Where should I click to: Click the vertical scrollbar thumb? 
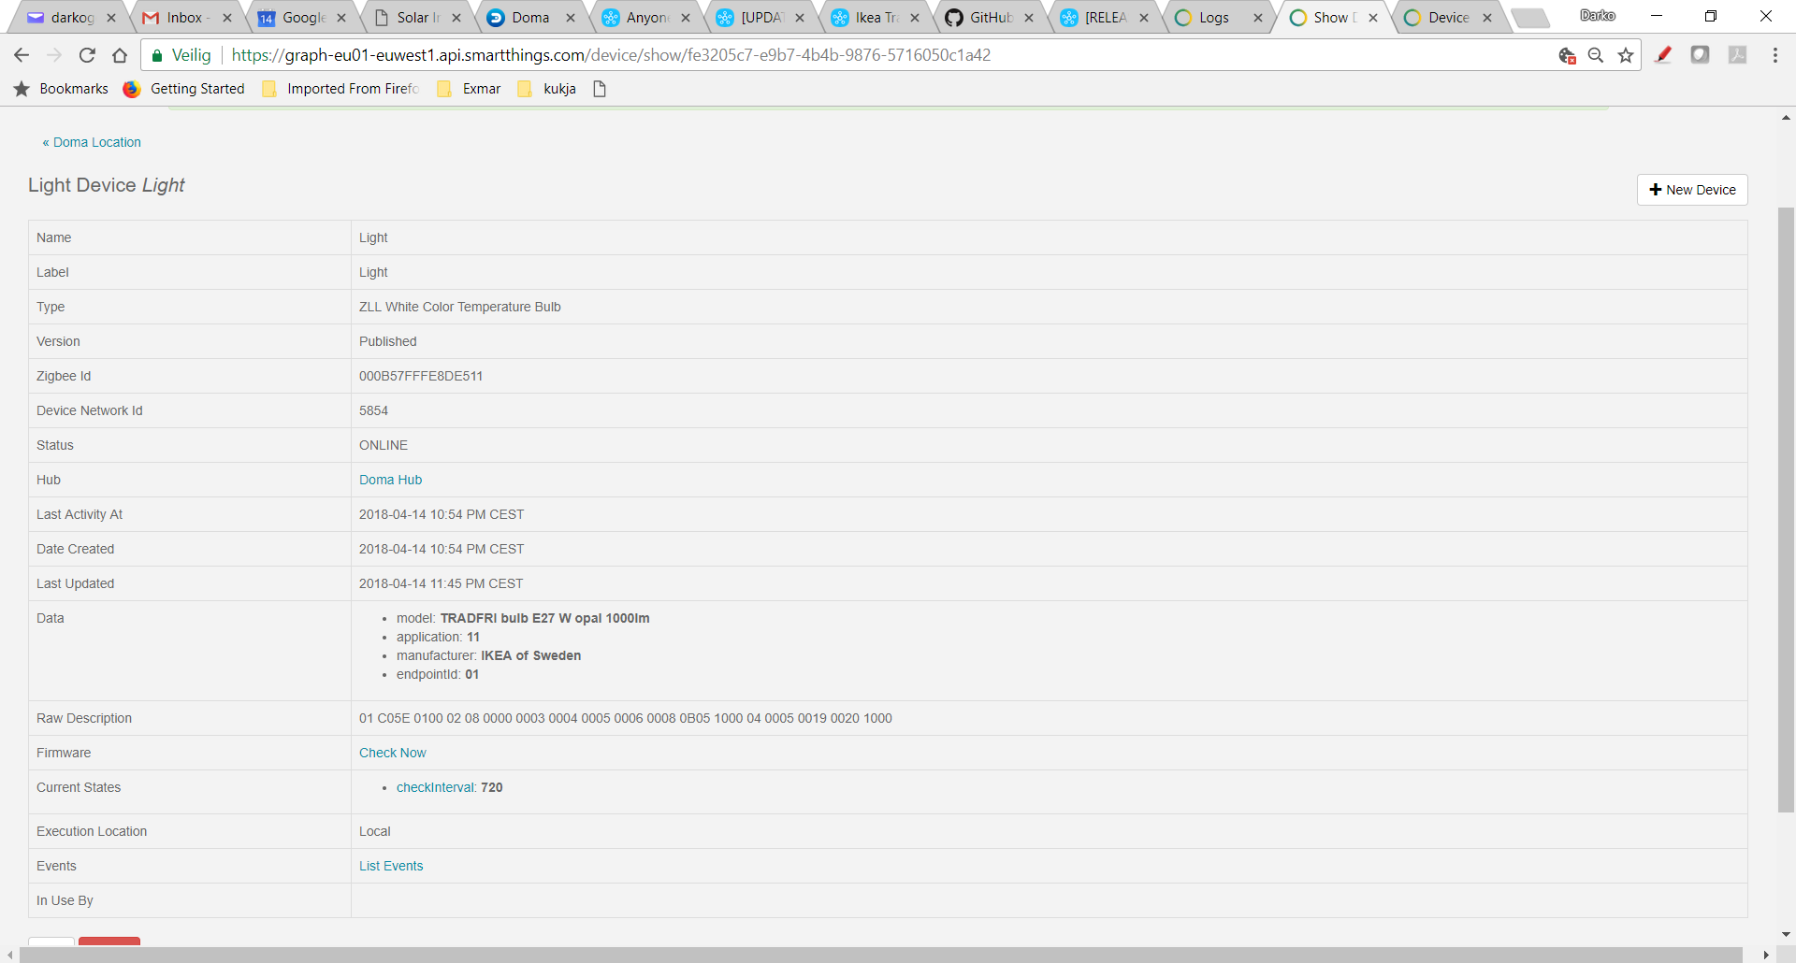1786,510
